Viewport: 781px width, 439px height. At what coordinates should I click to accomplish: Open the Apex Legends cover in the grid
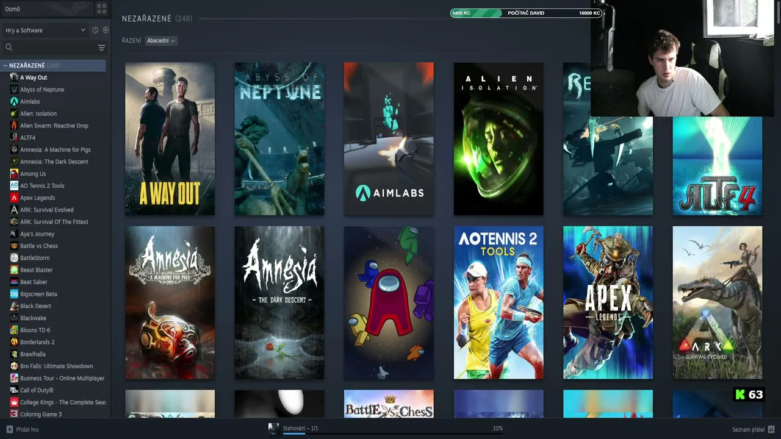[608, 303]
